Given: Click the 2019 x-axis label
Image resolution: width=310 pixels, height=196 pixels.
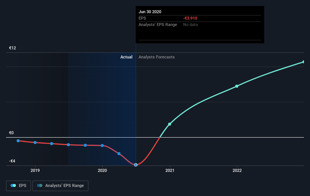Looking at the screenshot, I should pos(35,170).
